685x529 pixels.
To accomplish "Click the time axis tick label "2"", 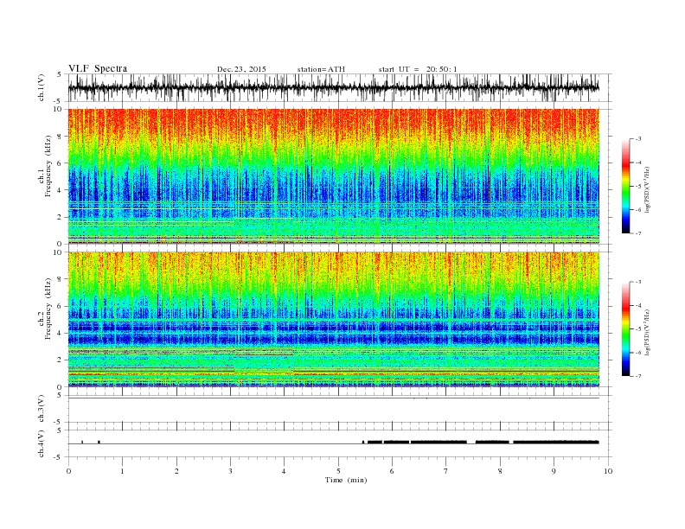I will [176, 471].
